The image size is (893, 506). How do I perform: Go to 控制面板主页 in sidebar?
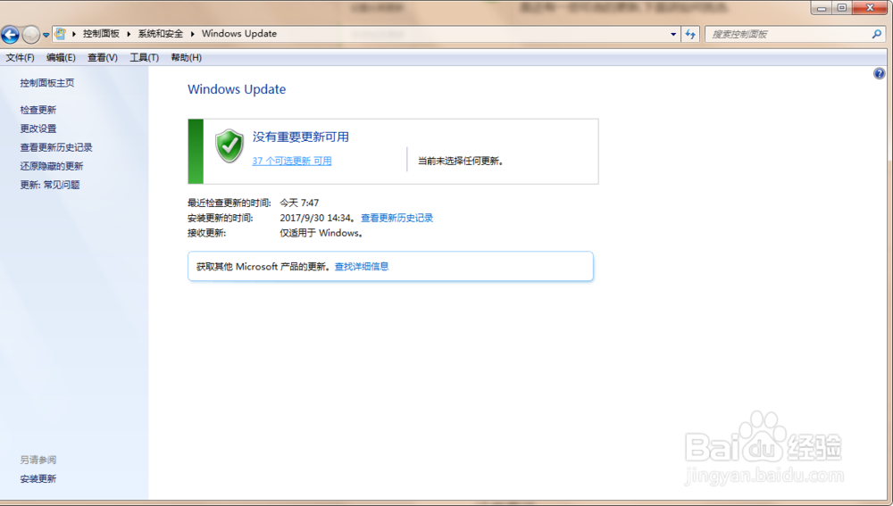point(47,83)
